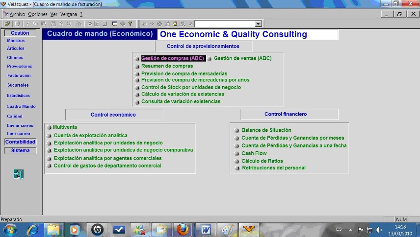Click the Copy toolbar icon
Image resolution: width=420 pixels, height=237 pixels.
(36, 24)
